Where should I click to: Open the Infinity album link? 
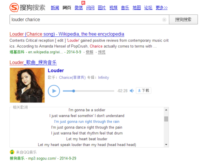point(104,78)
